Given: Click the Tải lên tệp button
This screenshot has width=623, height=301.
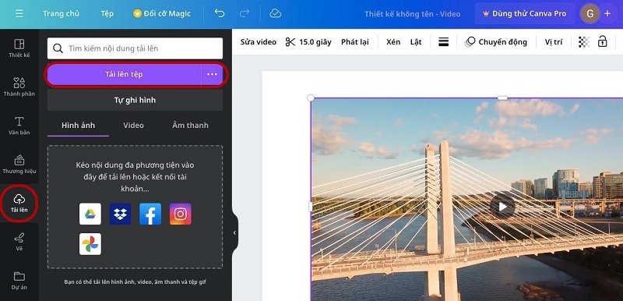Looking at the screenshot, I should (124, 74).
